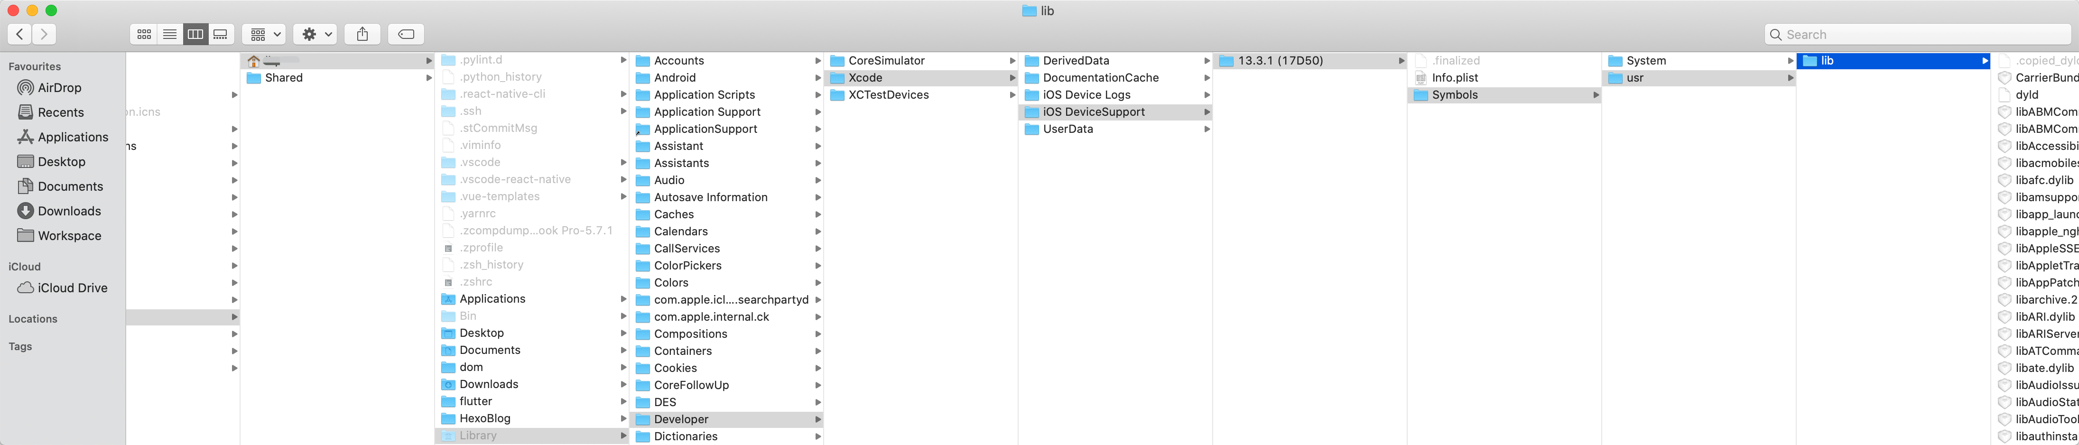This screenshot has height=445, width=2079.
Task: Select the usr folder
Action: click(1699, 77)
